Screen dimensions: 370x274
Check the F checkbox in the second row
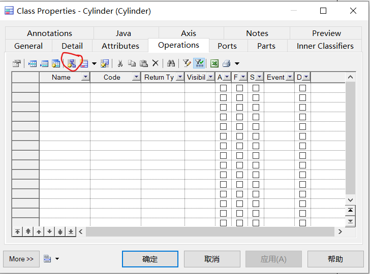point(239,98)
